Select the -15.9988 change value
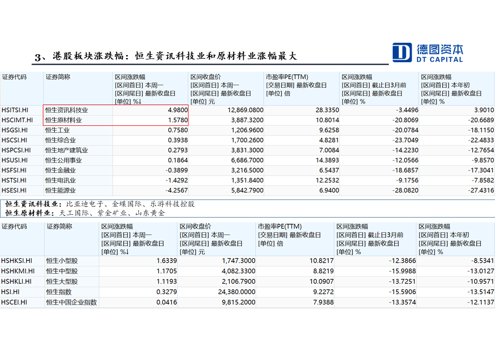The width and height of the screenshot is (495, 342). [x=403, y=271]
